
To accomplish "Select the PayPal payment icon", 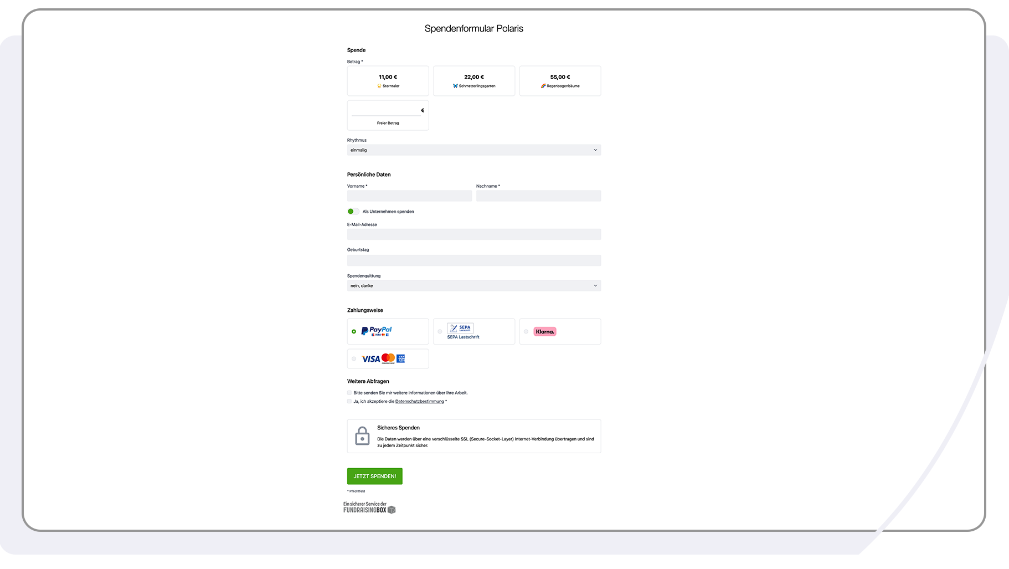I will point(376,331).
